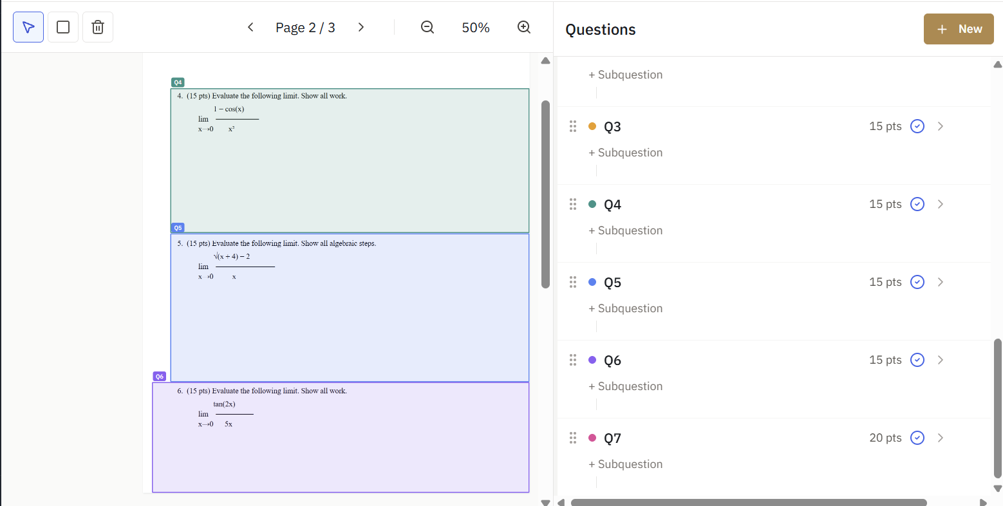Click the Q5 checkmark circle icon
Screen dimensions: 1003x506
[917, 282]
